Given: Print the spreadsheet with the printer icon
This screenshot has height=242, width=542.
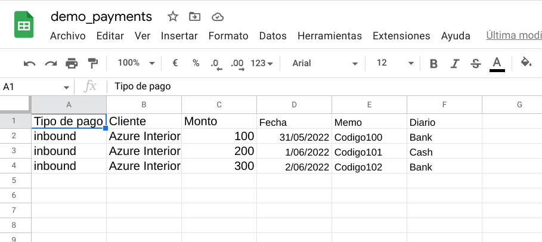Looking at the screenshot, I should click(x=72, y=63).
